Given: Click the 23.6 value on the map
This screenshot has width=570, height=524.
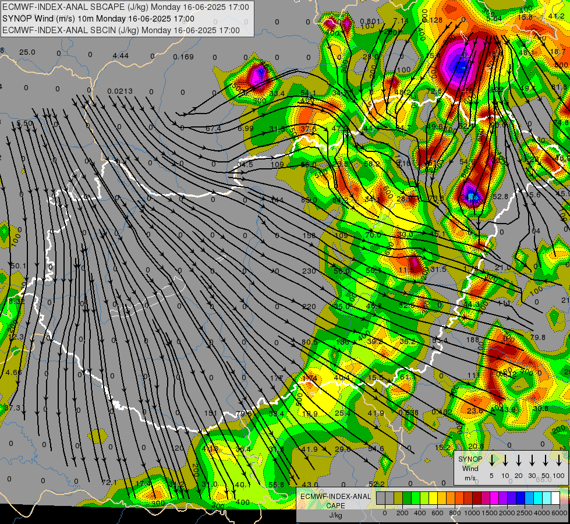Looking at the screenshot, I should coord(475,411).
